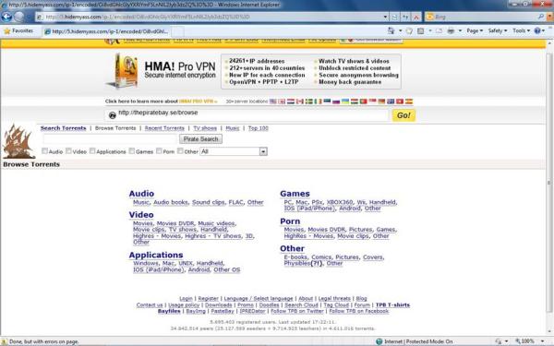Click the Home icon in the command bar

(391, 31)
